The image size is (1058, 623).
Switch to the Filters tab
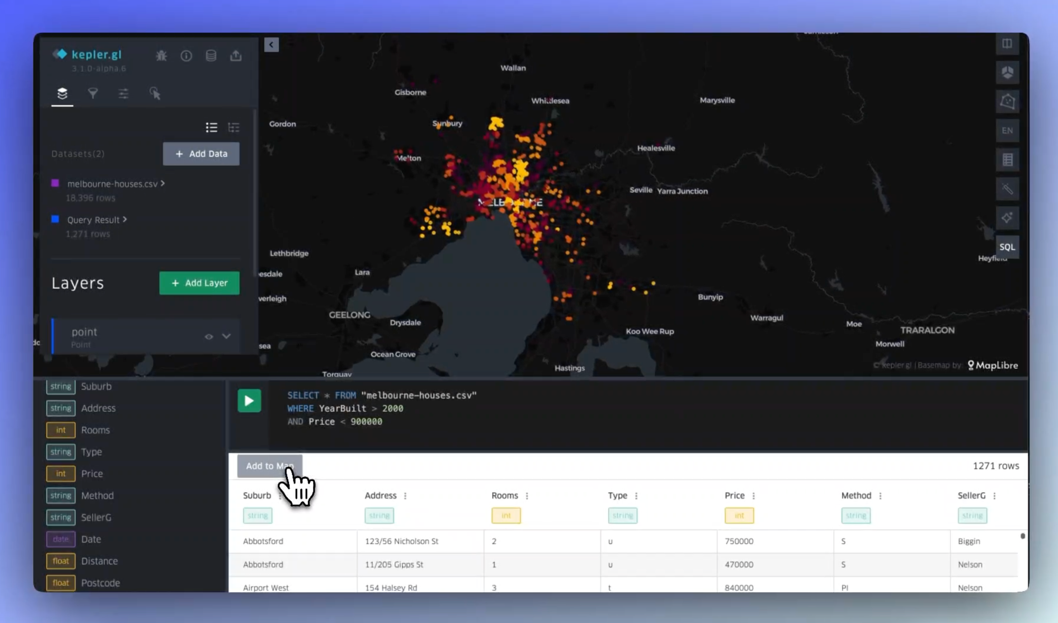(x=93, y=94)
